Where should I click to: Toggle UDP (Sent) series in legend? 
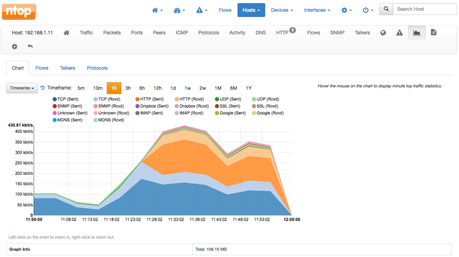coord(227,99)
